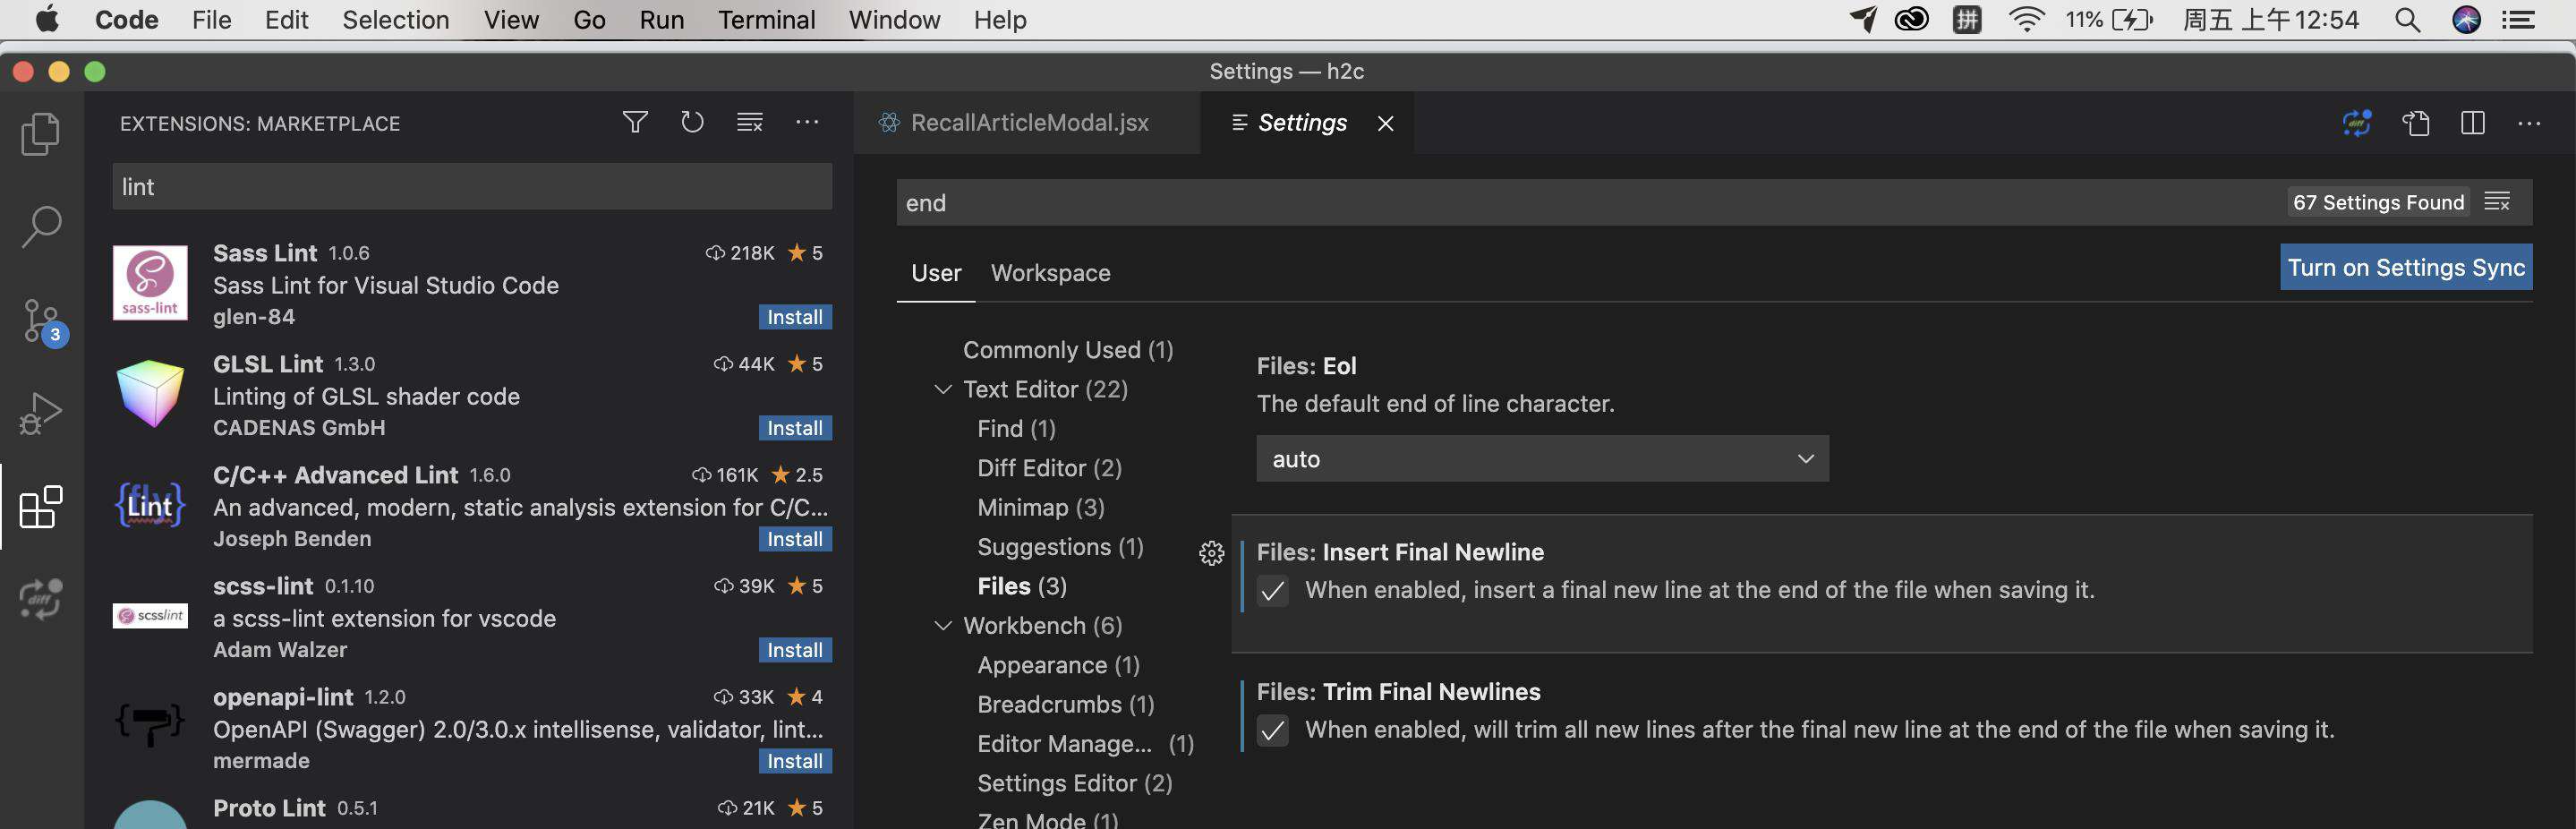Select the Workspace settings tab
Viewport: 2576px width, 829px height.
pyautogui.click(x=1050, y=273)
